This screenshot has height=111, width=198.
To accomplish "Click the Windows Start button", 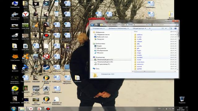I will click(14, 109).
